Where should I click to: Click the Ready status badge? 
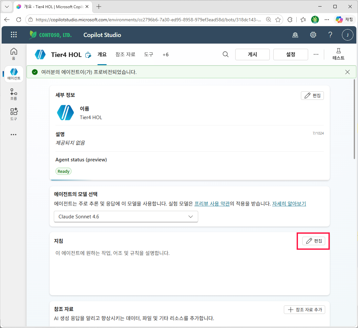point(63,171)
